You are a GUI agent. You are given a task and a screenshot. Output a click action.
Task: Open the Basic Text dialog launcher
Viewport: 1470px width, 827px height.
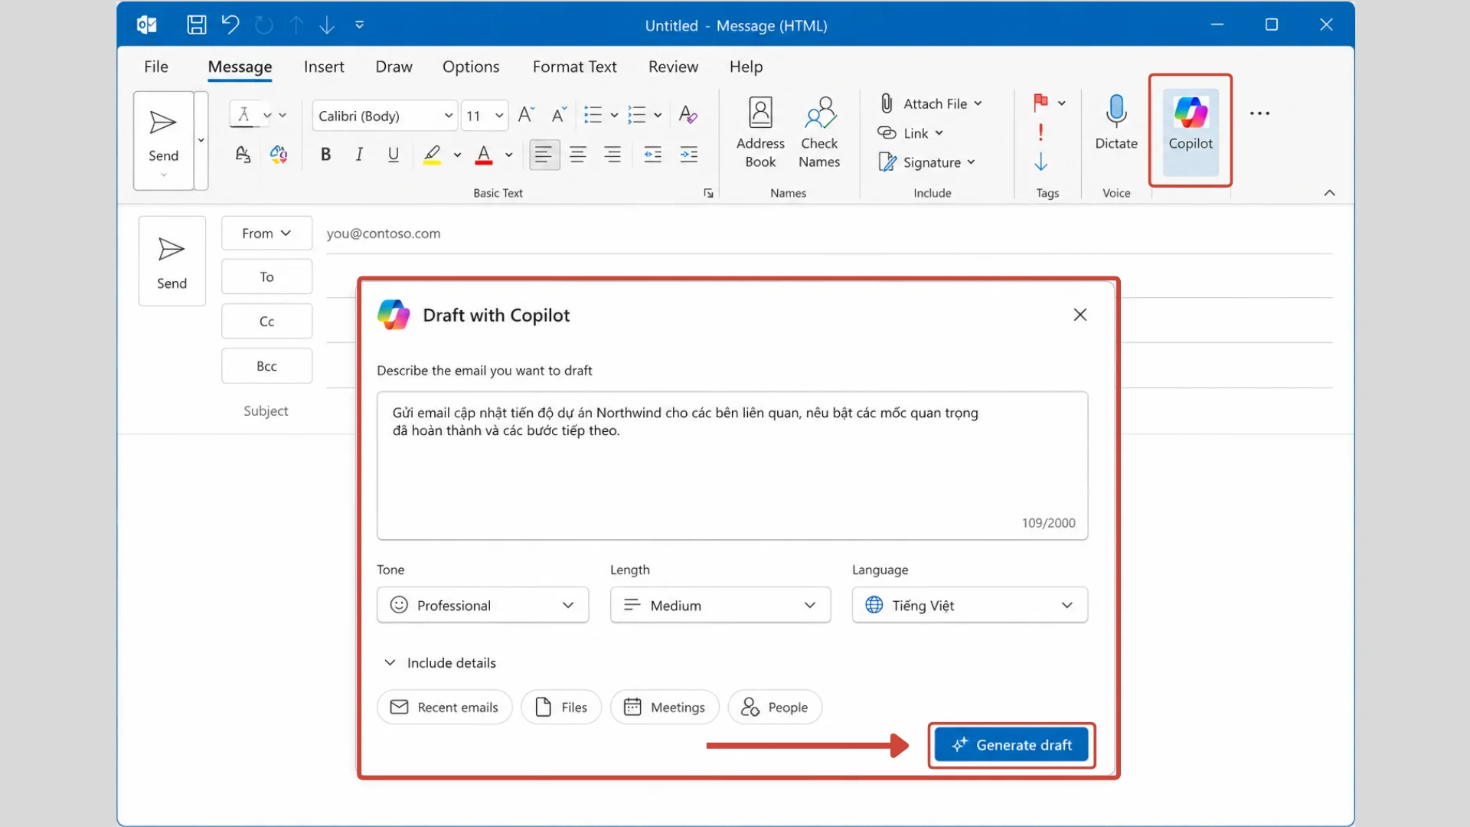(x=708, y=193)
